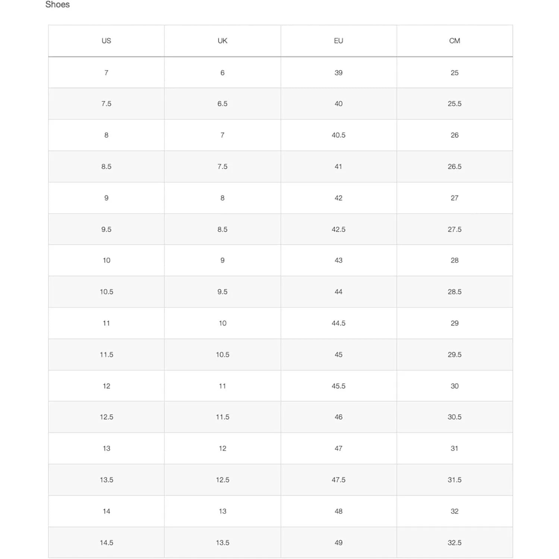Screen dimensions: 559x559
Task: Select UK size 10.5 cell
Action: [222, 354]
